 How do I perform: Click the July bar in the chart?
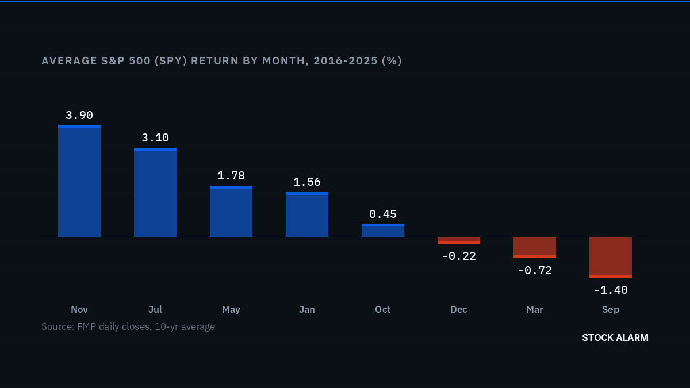tap(155, 193)
